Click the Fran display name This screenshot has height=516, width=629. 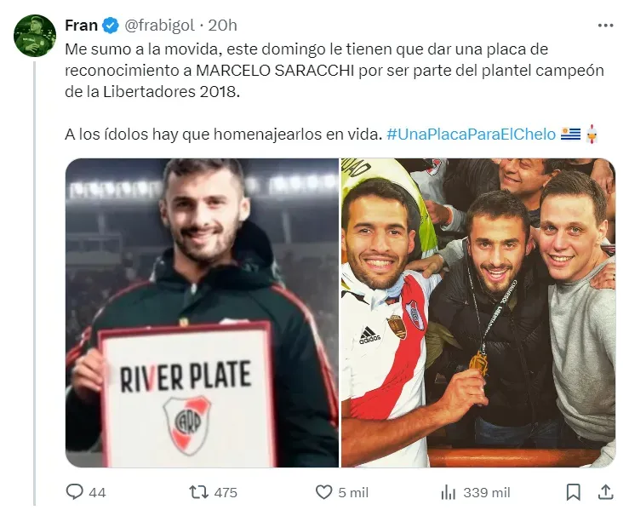pyautogui.click(x=81, y=26)
